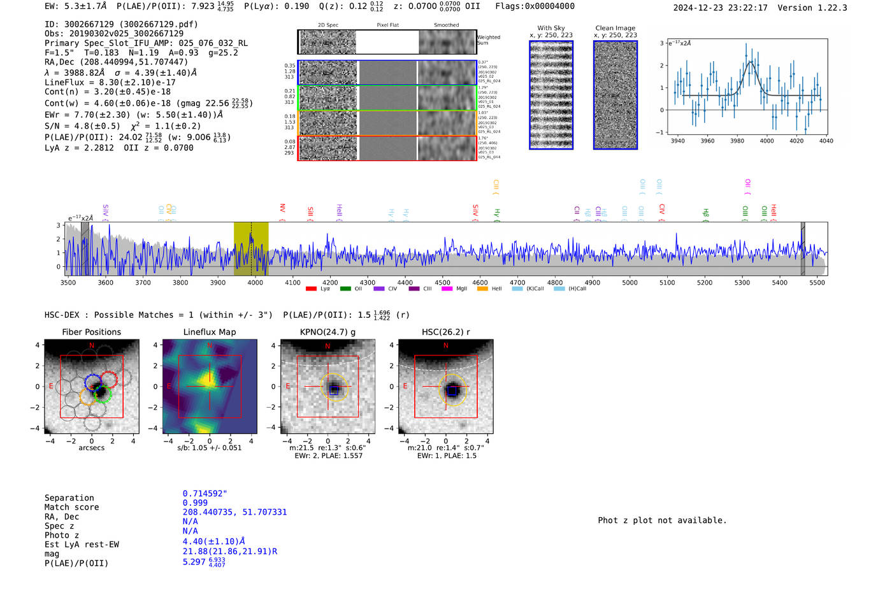Click the magenta MgII legend swatch
Viewport: 892px width, 607px height.
(x=447, y=289)
